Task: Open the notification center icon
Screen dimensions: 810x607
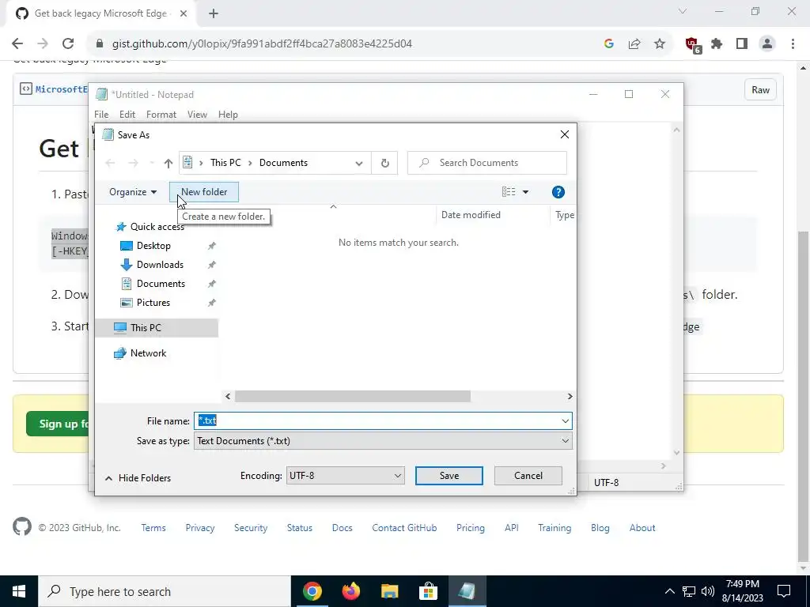Action: pos(784,591)
